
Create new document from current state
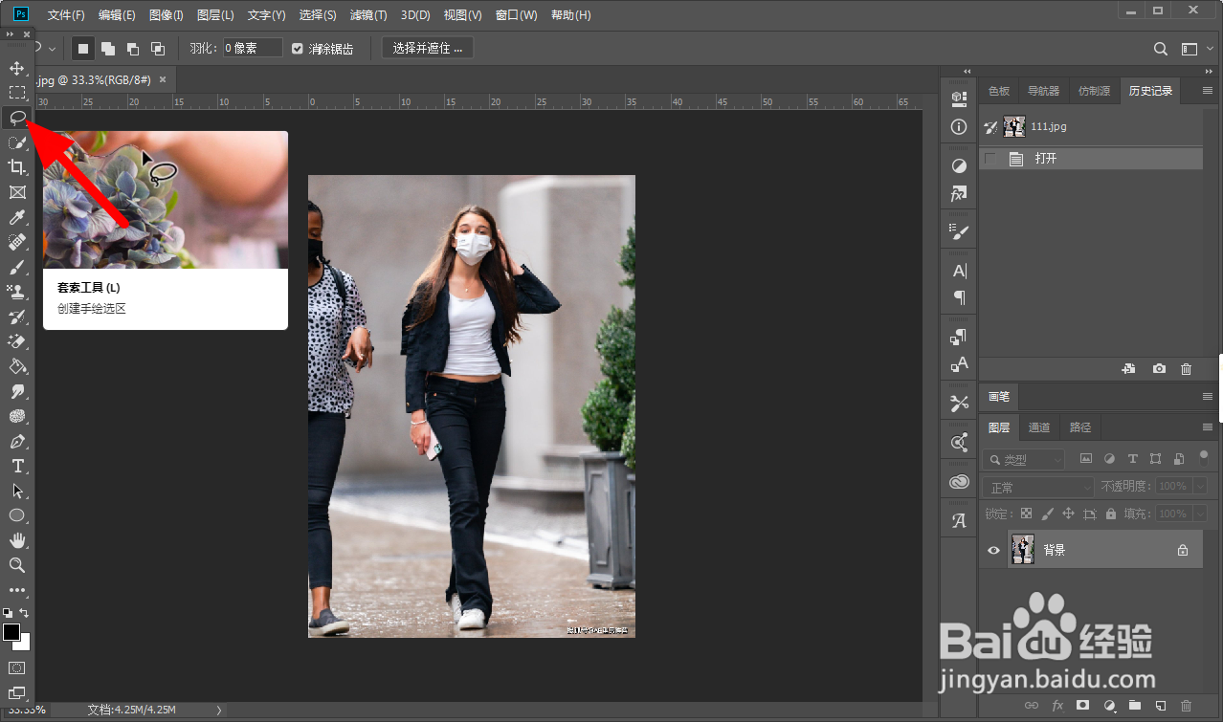coord(1129,368)
